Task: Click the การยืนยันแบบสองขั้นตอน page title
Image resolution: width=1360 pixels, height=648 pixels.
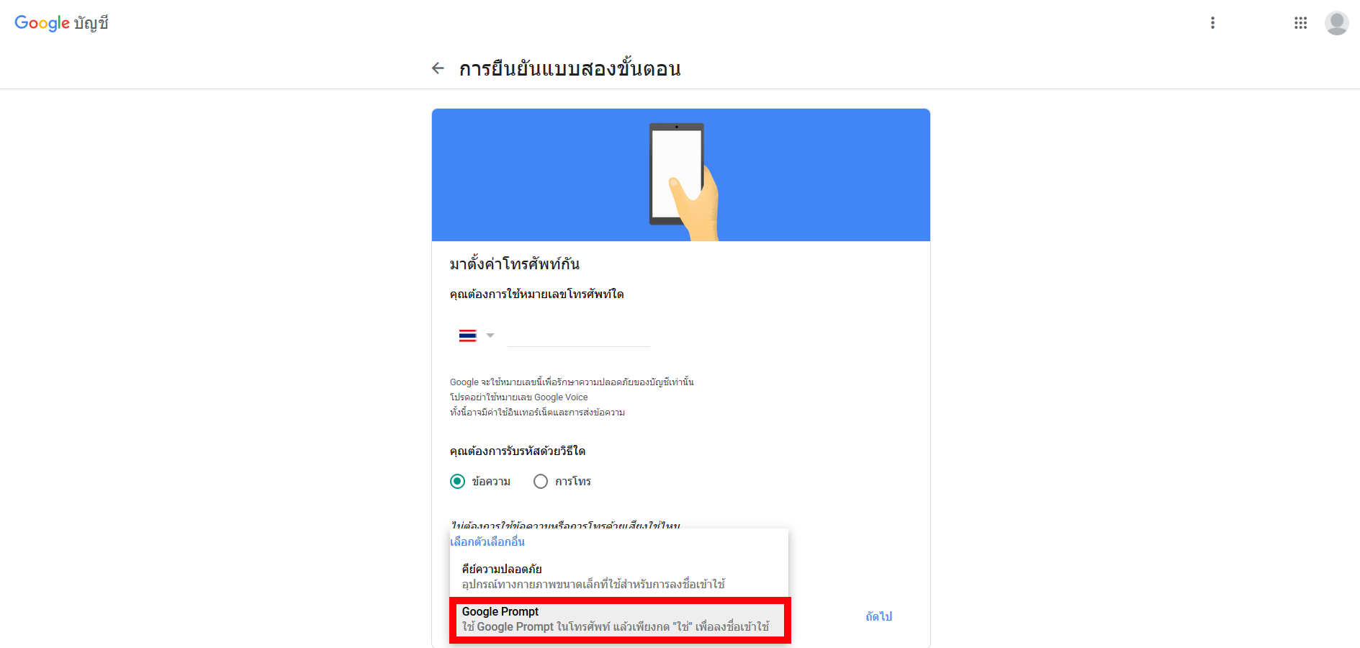Action: coord(569,69)
